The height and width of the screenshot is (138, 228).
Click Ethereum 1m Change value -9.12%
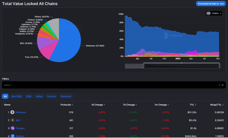(x=165, y=112)
